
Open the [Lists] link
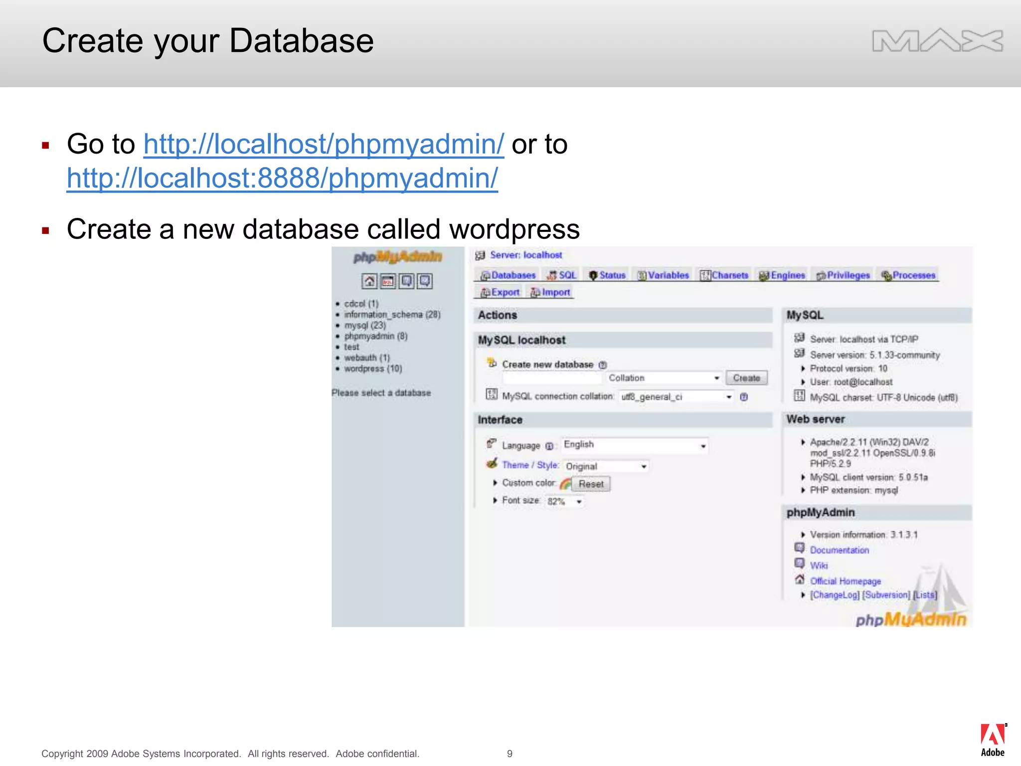[925, 595]
